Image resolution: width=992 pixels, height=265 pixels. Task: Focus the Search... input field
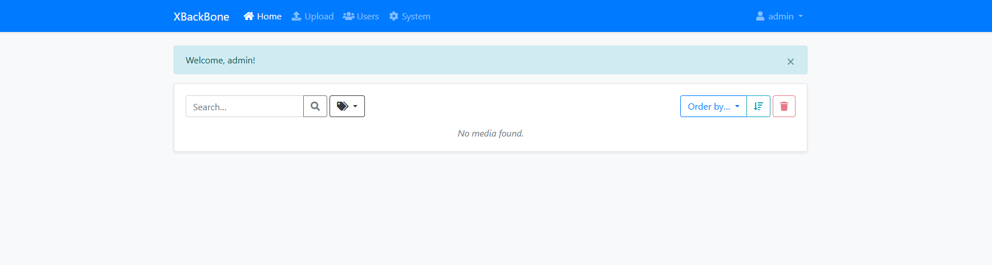(x=244, y=106)
